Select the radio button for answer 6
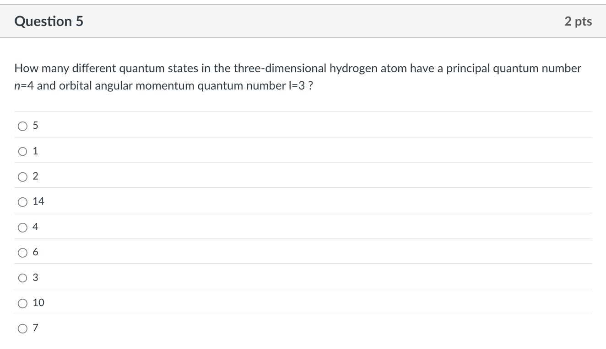606x349 pixels. point(22,252)
